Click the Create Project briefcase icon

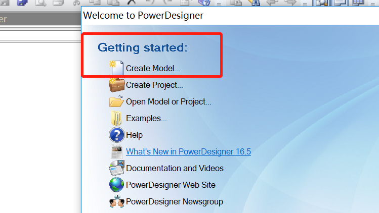(x=117, y=85)
